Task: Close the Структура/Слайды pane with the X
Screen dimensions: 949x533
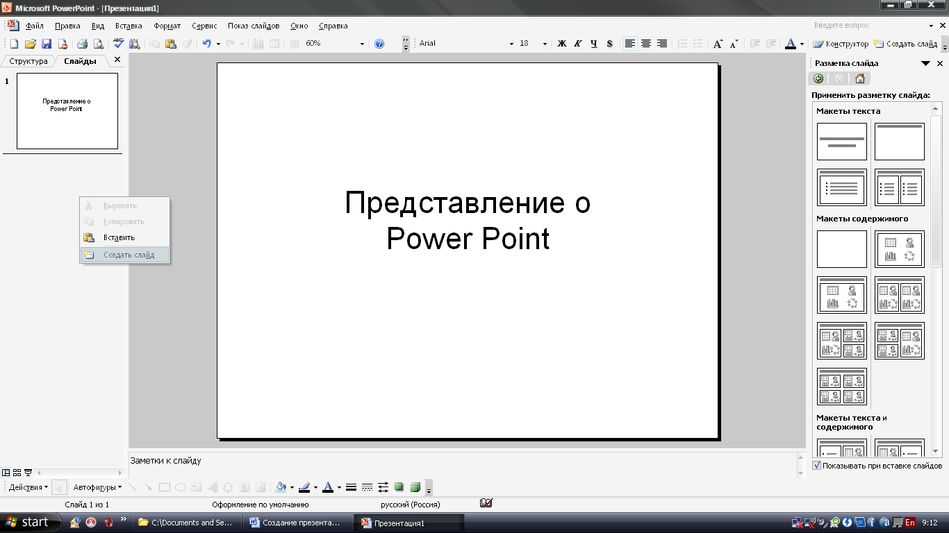Action: 117,60
